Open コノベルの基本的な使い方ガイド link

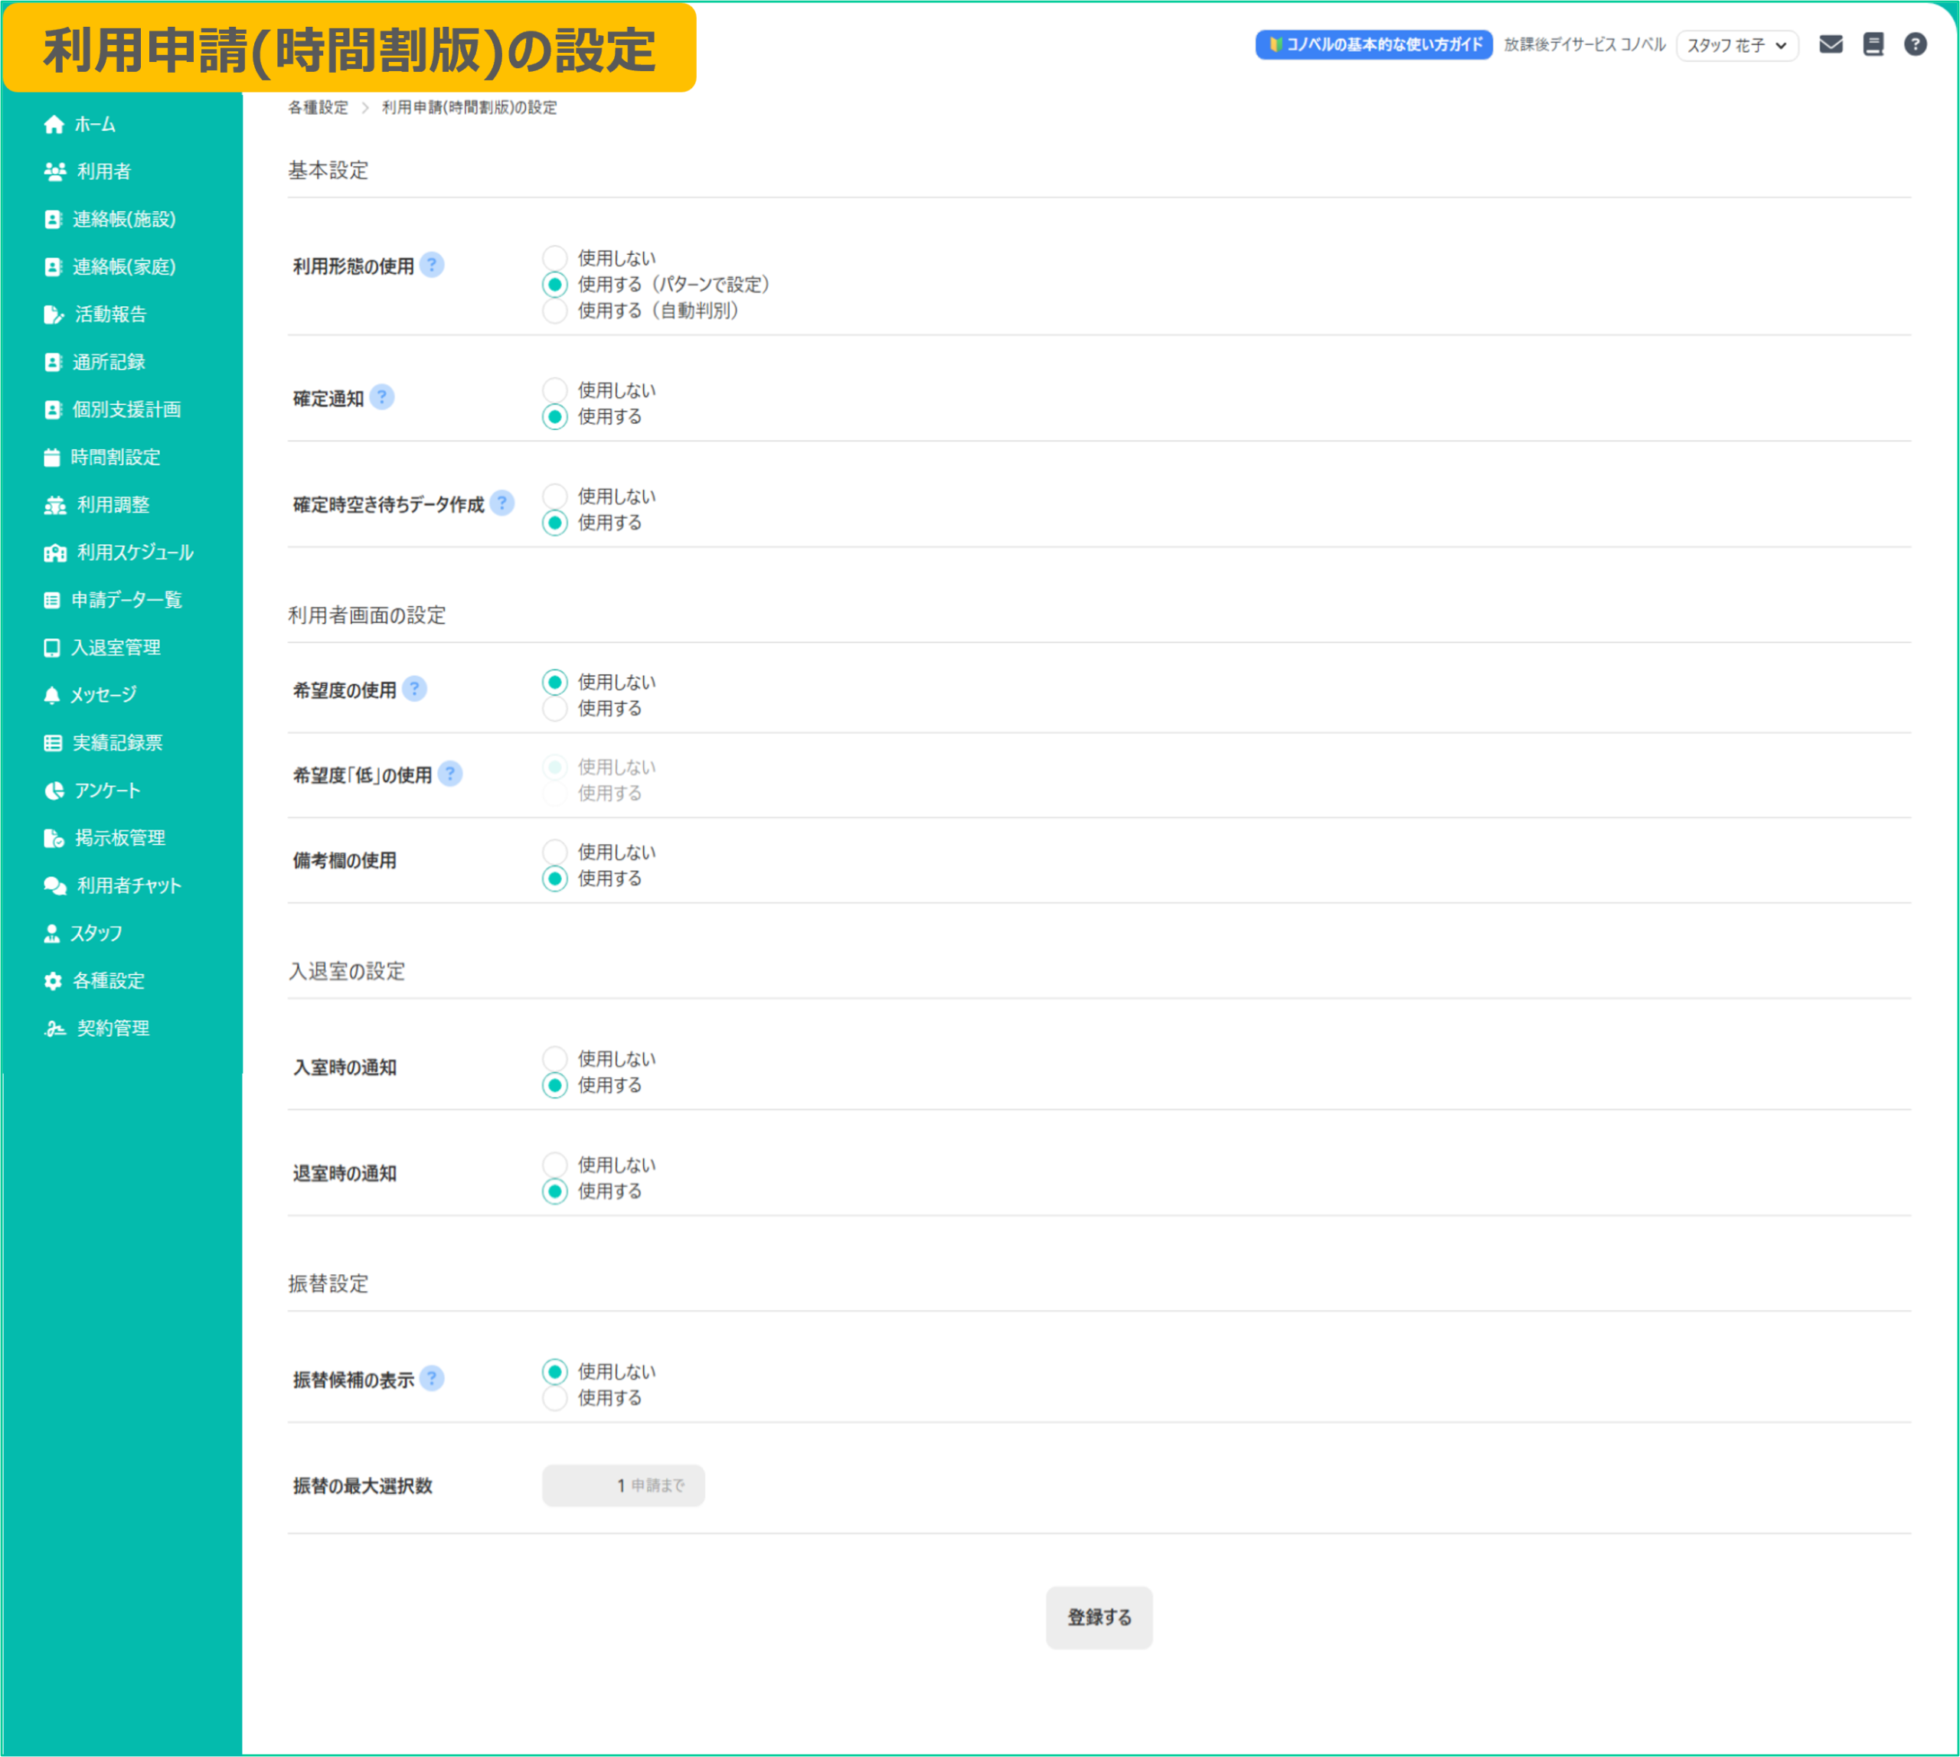pyautogui.click(x=1373, y=44)
